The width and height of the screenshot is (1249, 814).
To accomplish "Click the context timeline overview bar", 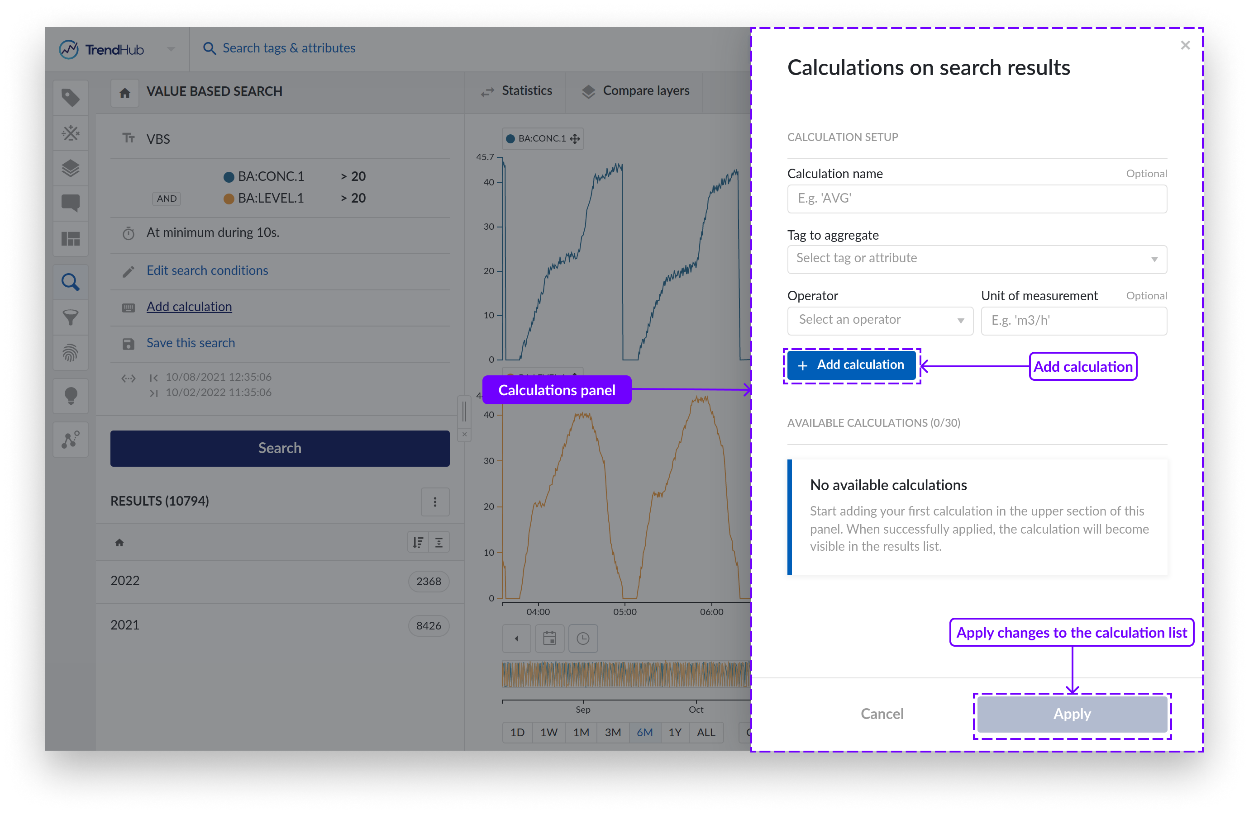I will coord(625,674).
